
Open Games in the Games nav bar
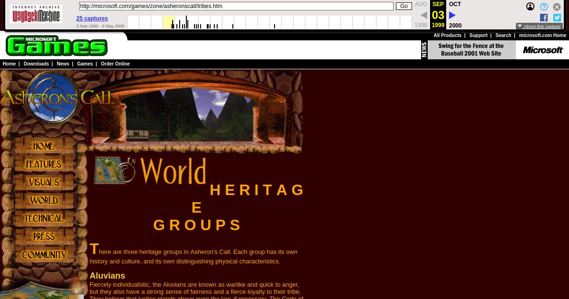(x=85, y=64)
